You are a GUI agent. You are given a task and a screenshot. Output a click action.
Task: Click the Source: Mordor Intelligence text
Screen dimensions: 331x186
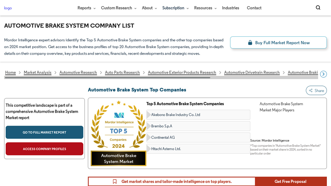(270, 141)
